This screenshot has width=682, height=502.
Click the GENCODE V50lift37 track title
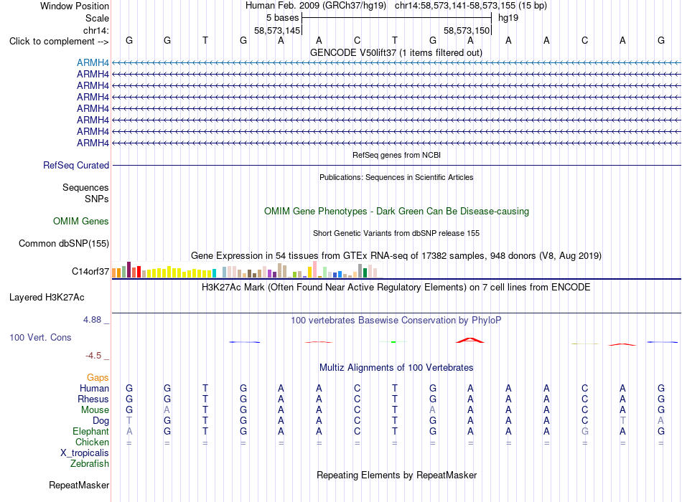pos(396,52)
